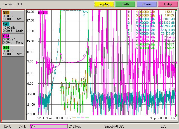Select the S14 Delay trace panel
This screenshot has height=129, width=179.
13,39
